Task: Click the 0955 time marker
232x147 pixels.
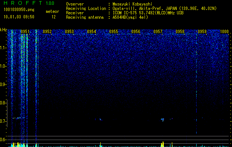Action: point(114,32)
